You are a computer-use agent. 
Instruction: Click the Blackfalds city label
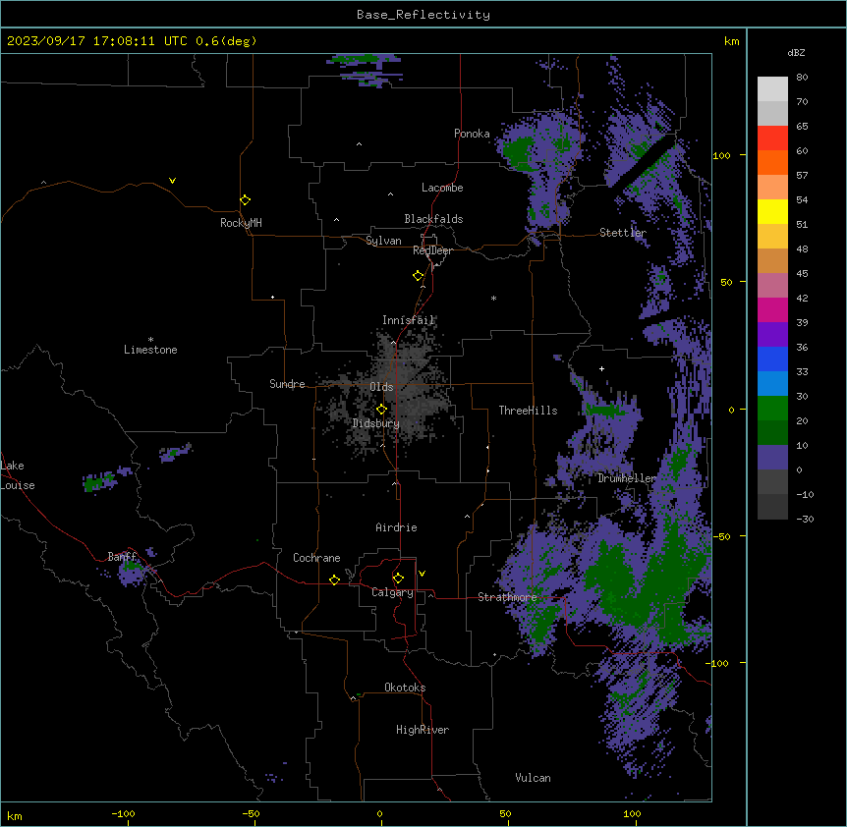click(x=433, y=219)
